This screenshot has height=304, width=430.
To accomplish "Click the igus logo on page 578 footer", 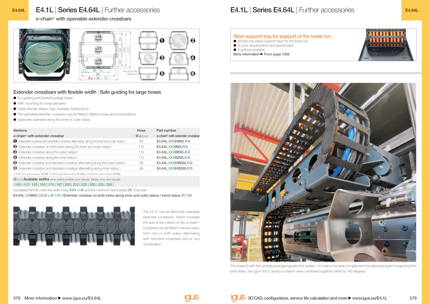I will [x=192, y=297].
